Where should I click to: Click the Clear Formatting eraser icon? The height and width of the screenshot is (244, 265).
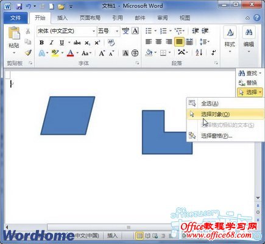[x=111, y=43]
